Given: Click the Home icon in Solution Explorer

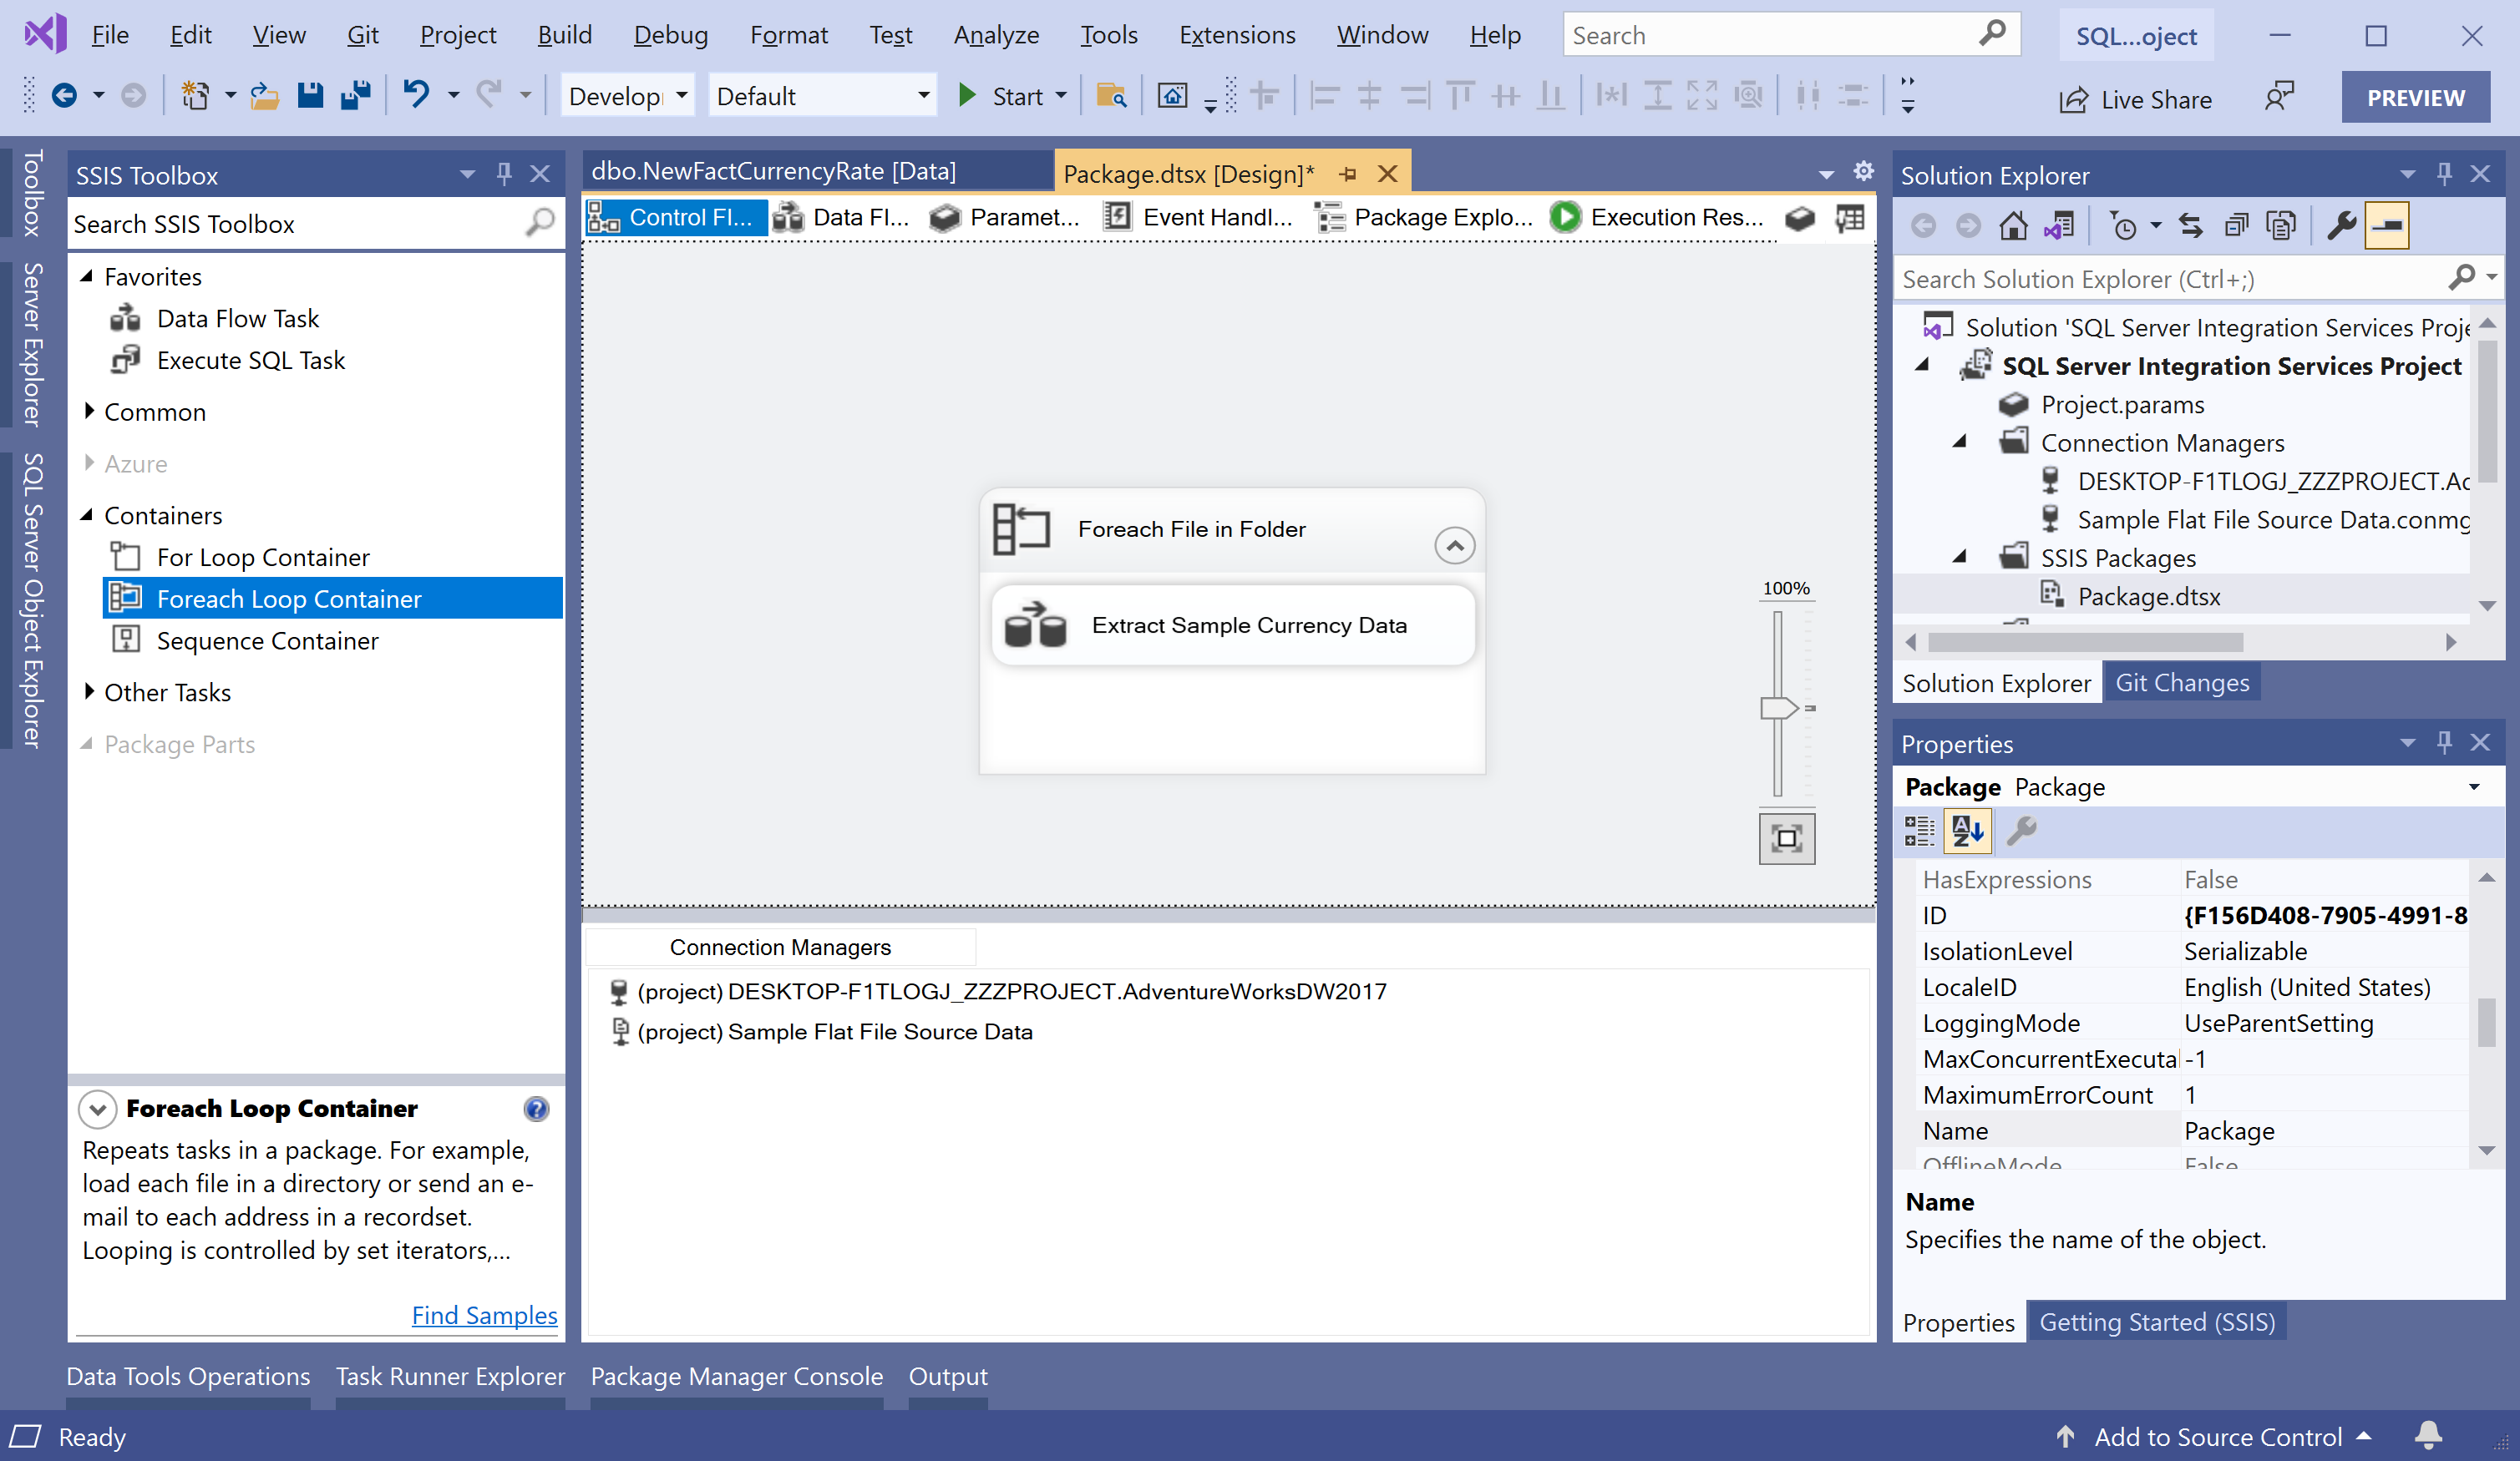Looking at the screenshot, I should point(2013,226).
